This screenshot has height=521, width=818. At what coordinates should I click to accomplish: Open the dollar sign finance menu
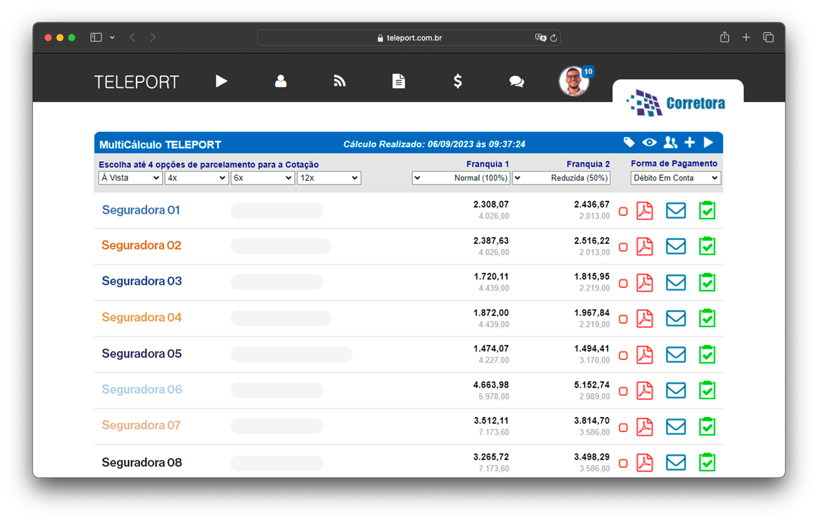[x=457, y=81]
